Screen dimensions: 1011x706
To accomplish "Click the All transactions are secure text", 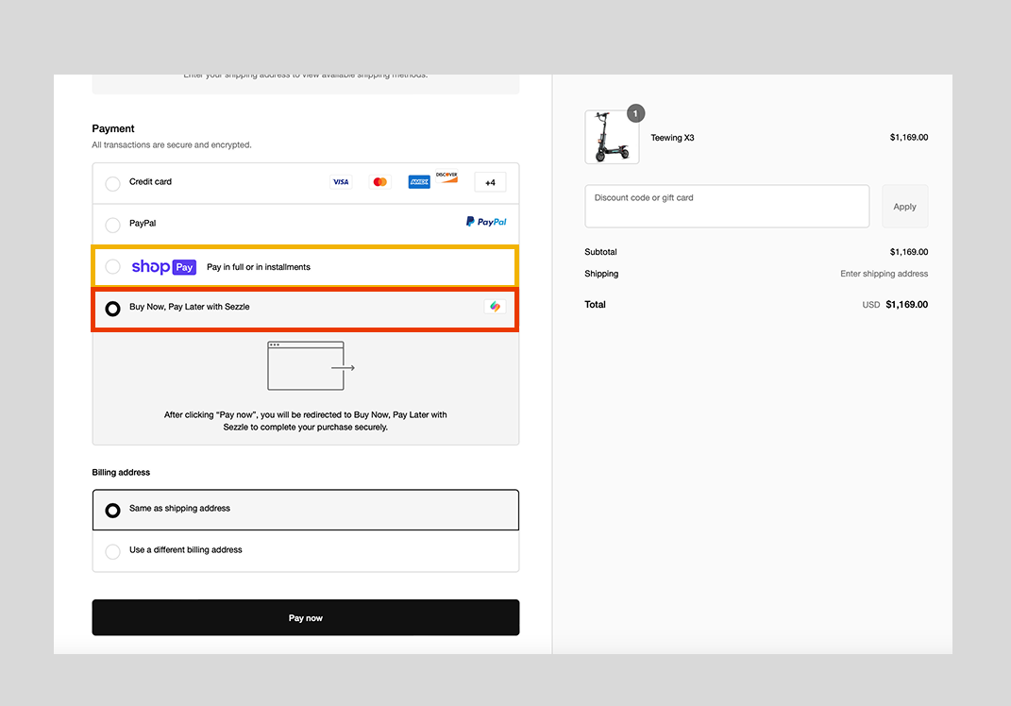I will point(172,145).
